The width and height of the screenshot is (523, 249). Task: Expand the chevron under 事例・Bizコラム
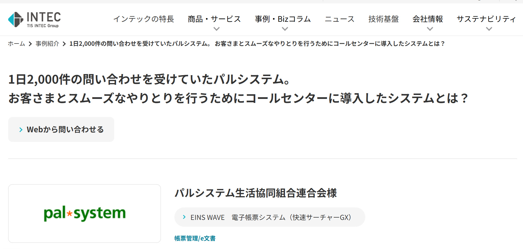click(285, 29)
